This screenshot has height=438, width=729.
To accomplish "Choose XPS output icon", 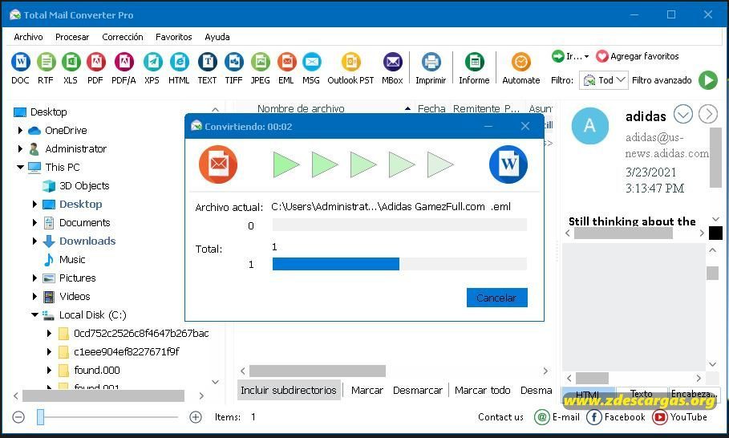I will (x=152, y=62).
